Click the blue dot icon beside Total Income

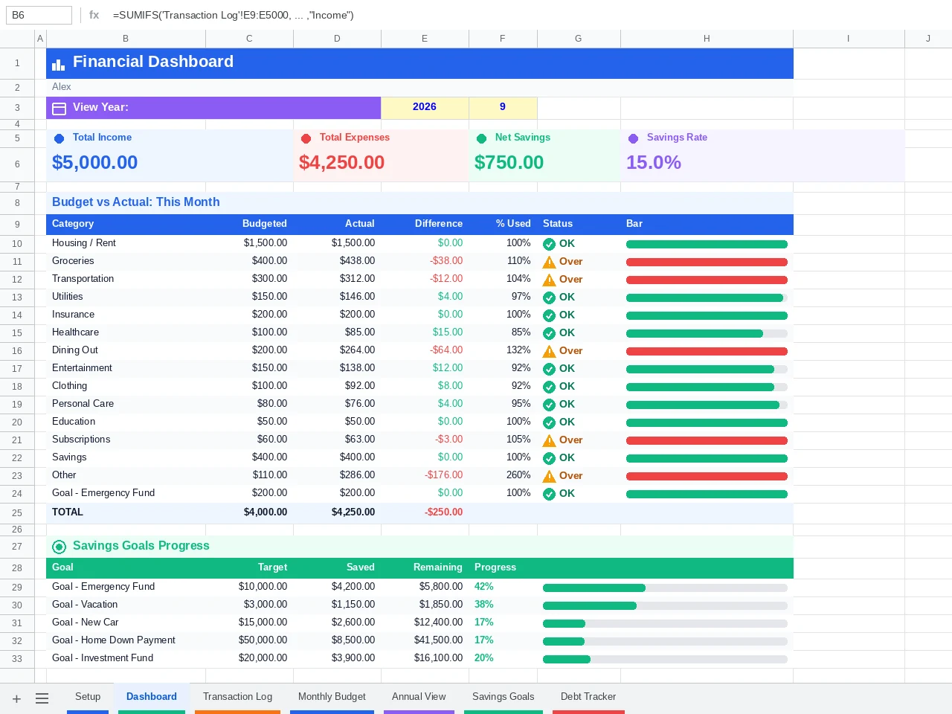tap(59, 138)
